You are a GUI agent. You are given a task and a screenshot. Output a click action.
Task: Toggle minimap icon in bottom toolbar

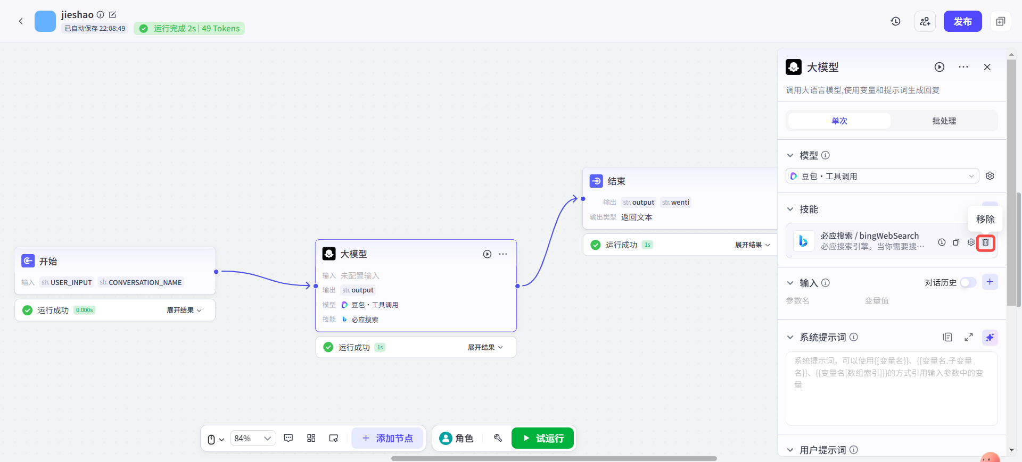[334, 438]
